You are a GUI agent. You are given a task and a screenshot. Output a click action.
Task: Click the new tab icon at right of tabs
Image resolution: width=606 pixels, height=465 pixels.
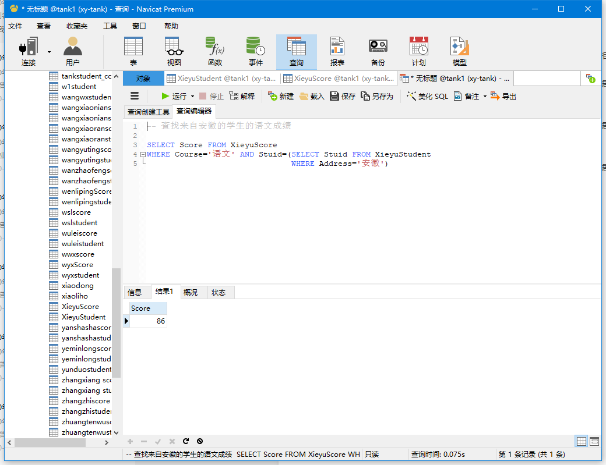590,79
